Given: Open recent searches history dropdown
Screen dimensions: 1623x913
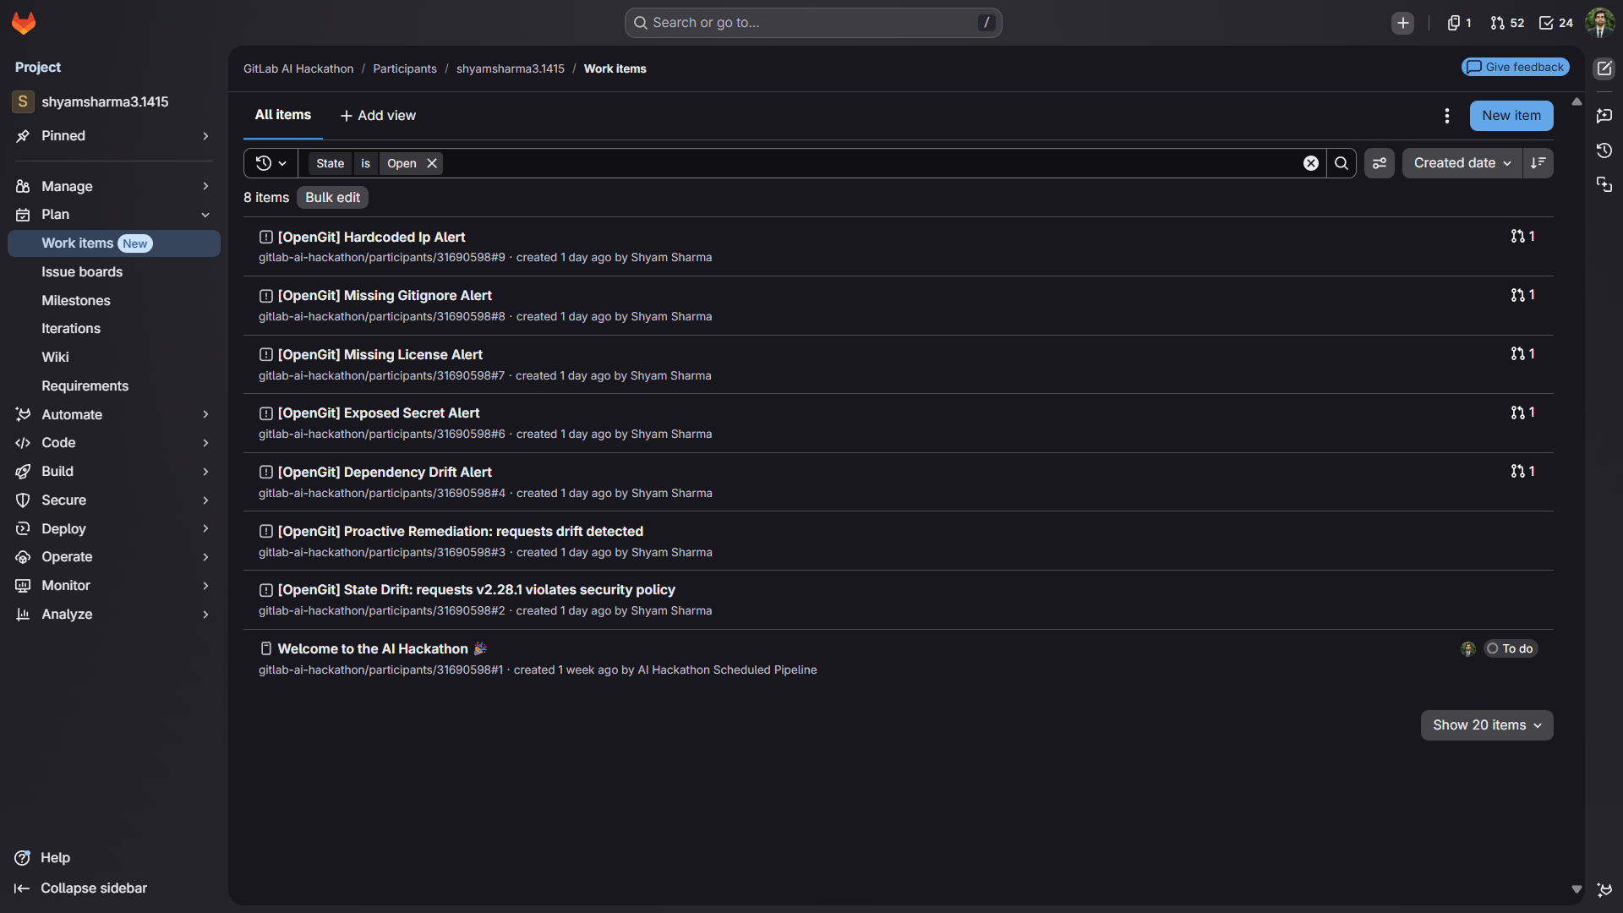Looking at the screenshot, I should [270, 163].
